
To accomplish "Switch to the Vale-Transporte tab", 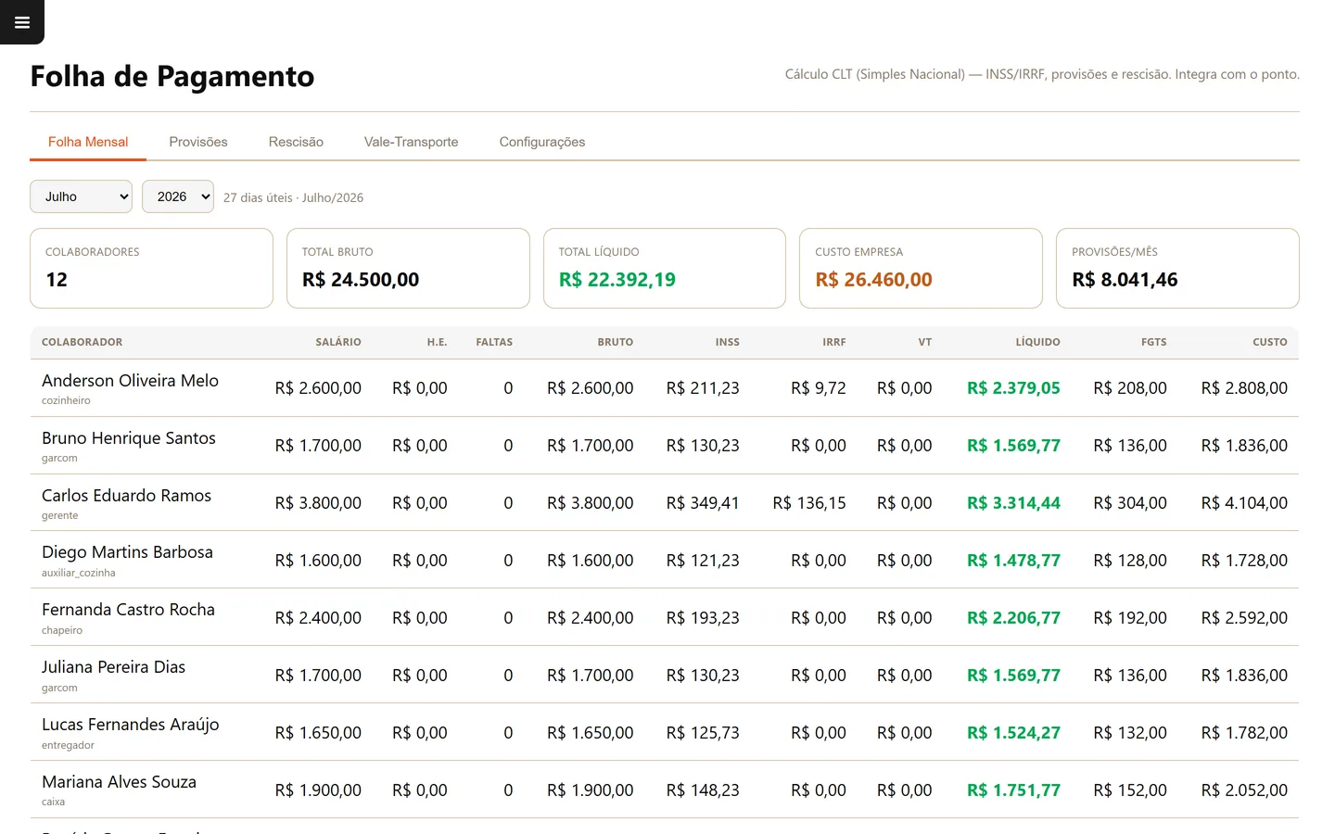I will click(411, 142).
